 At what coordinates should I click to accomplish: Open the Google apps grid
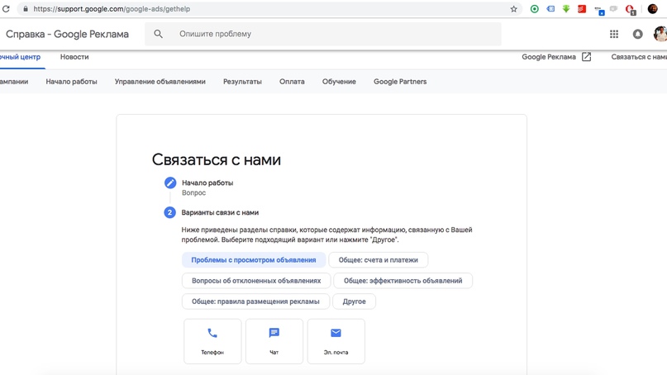[x=614, y=34]
